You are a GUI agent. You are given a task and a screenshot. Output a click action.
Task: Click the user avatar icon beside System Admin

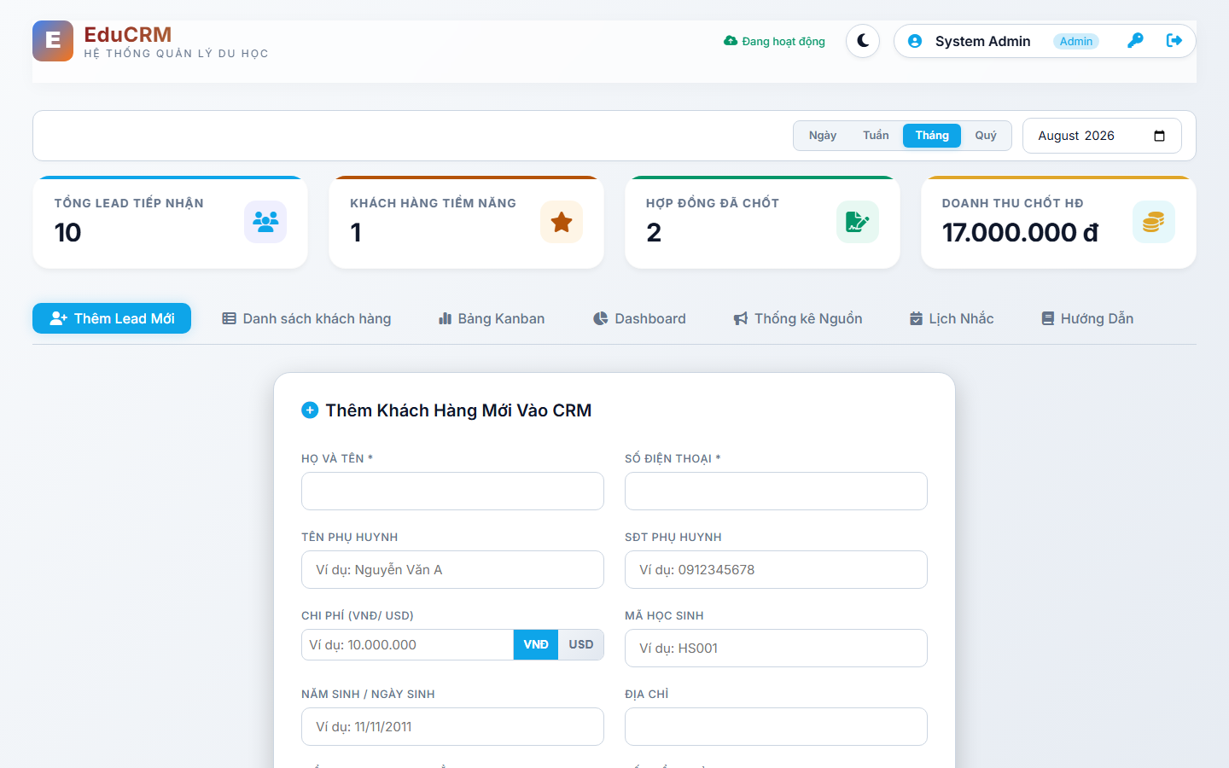915,41
